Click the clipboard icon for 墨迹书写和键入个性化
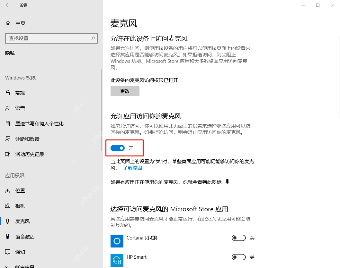The image size is (340, 268). tap(8, 123)
